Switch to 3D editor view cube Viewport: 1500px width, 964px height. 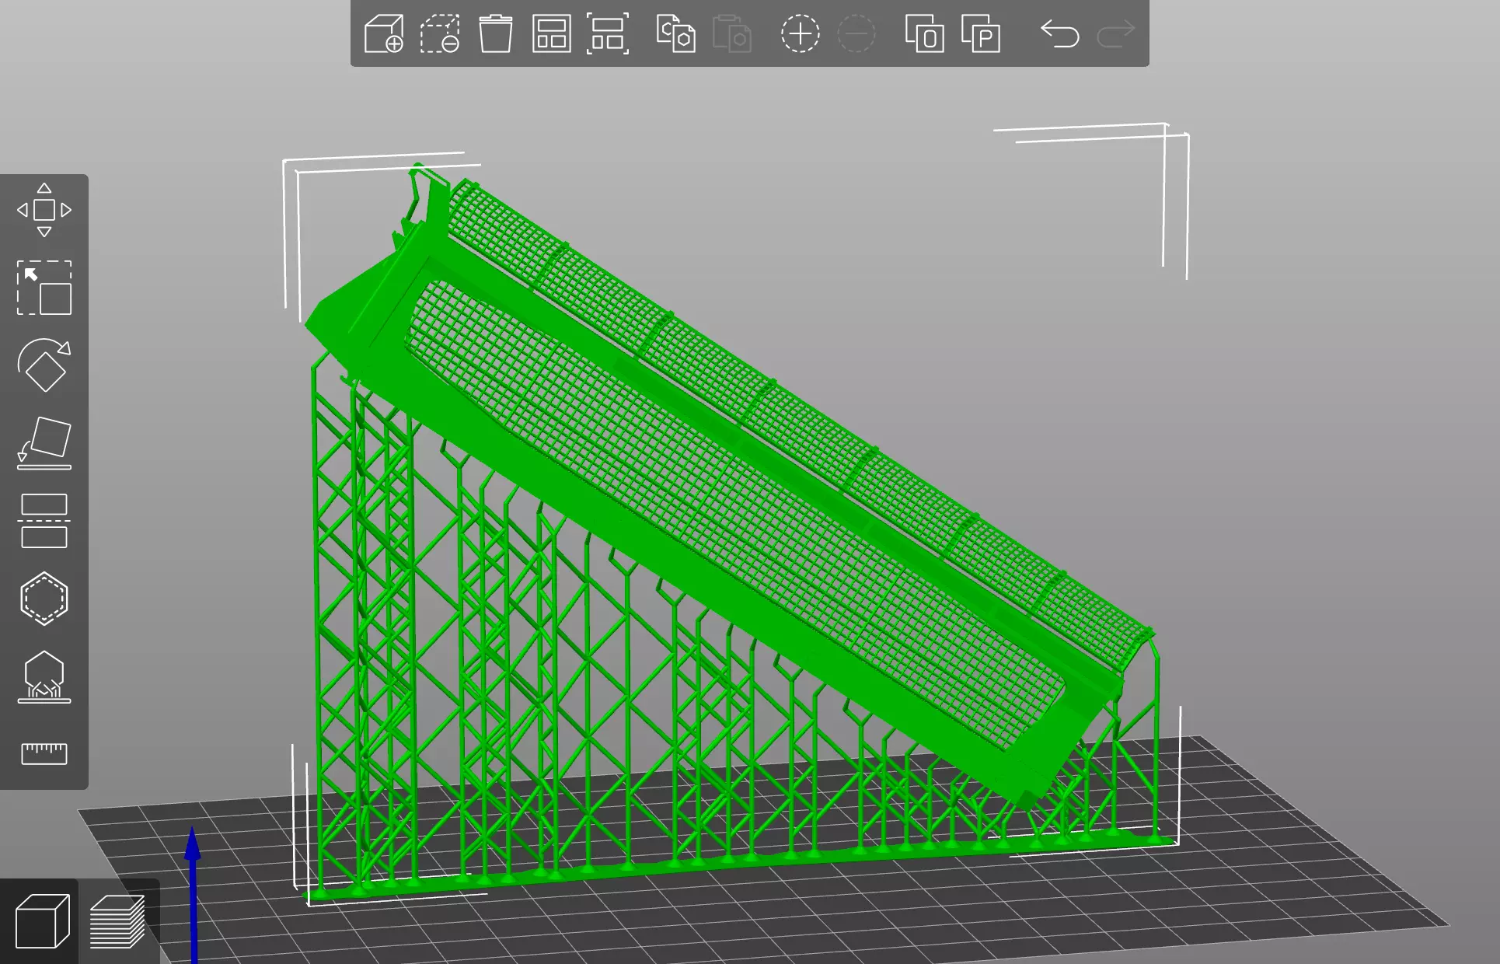41,921
